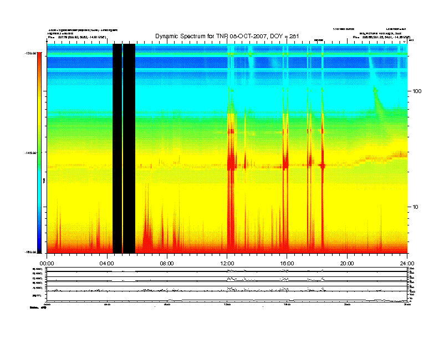Click the 20:00 time axis label

pyautogui.click(x=347, y=264)
